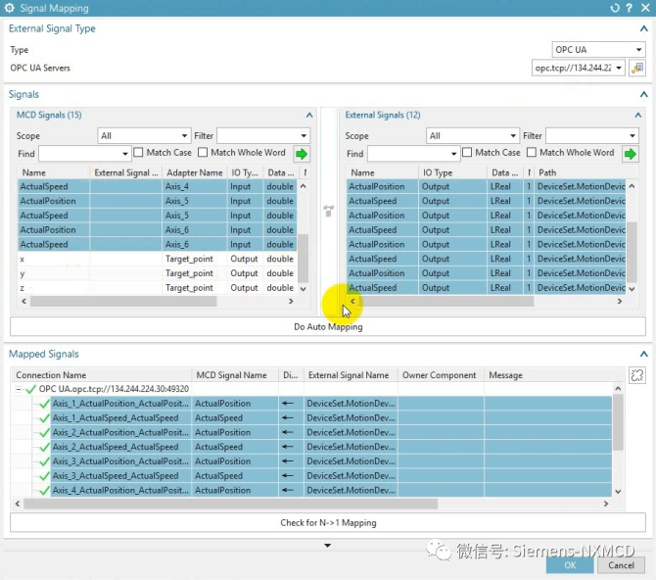The width and height of the screenshot is (656, 580).
Task: Click the External Signals vertical scrollbar thumb
Action: click(x=632, y=252)
